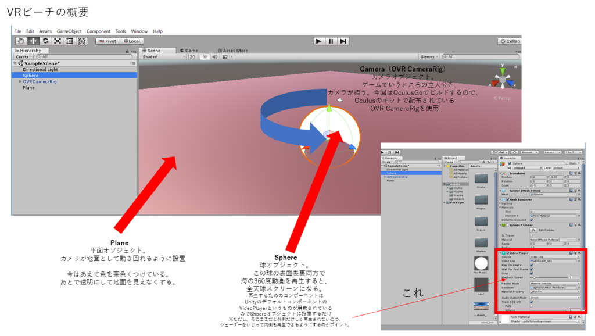Click the cloud services icon in inset toolbar
This screenshot has width=595, height=336.
click(x=514, y=152)
